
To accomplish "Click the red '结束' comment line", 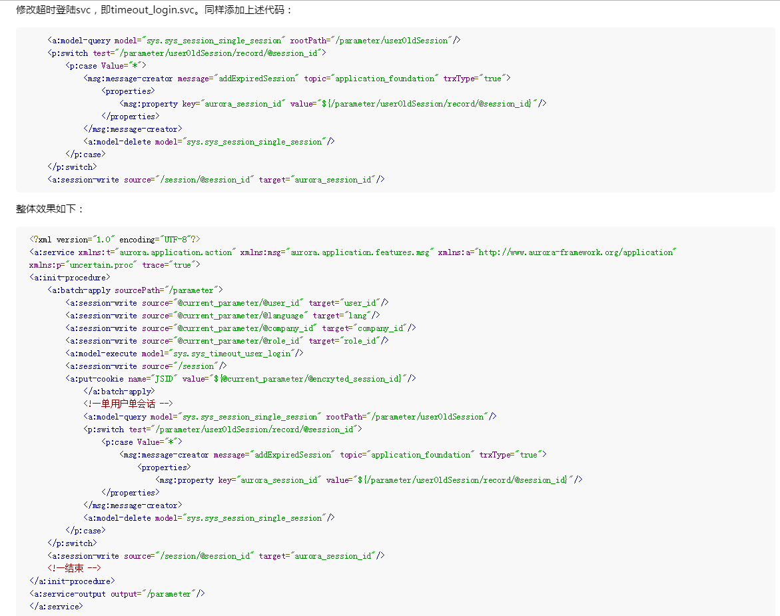I will pyautogui.click(x=74, y=568).
